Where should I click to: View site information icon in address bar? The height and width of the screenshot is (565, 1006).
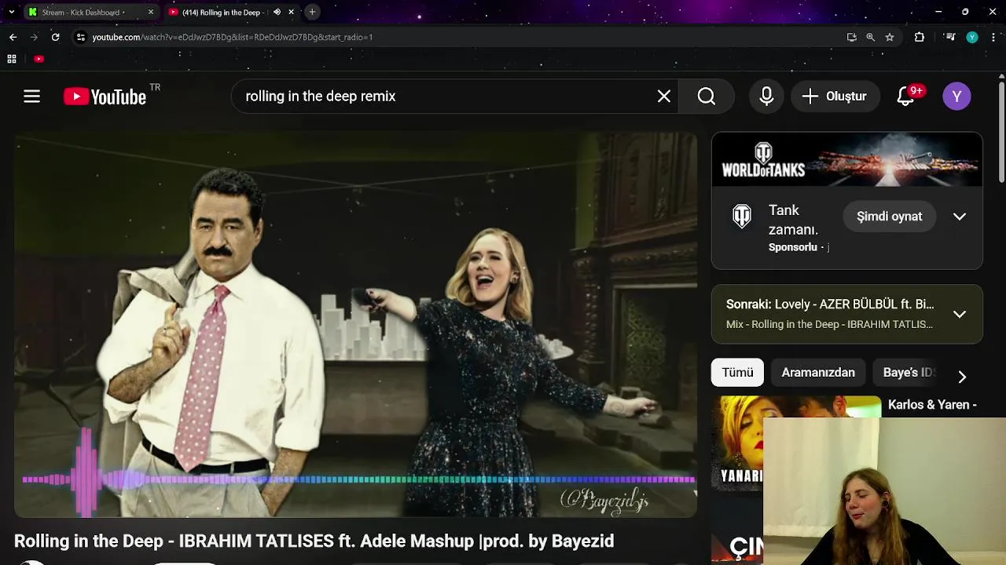pos(80,37)
